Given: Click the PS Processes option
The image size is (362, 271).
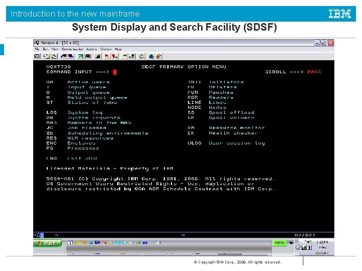Looking at the screenshot, I should (73, 148).
